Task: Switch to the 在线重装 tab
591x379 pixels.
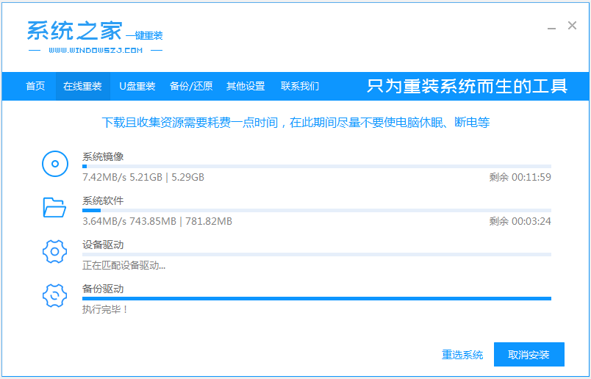Action: 82,86
